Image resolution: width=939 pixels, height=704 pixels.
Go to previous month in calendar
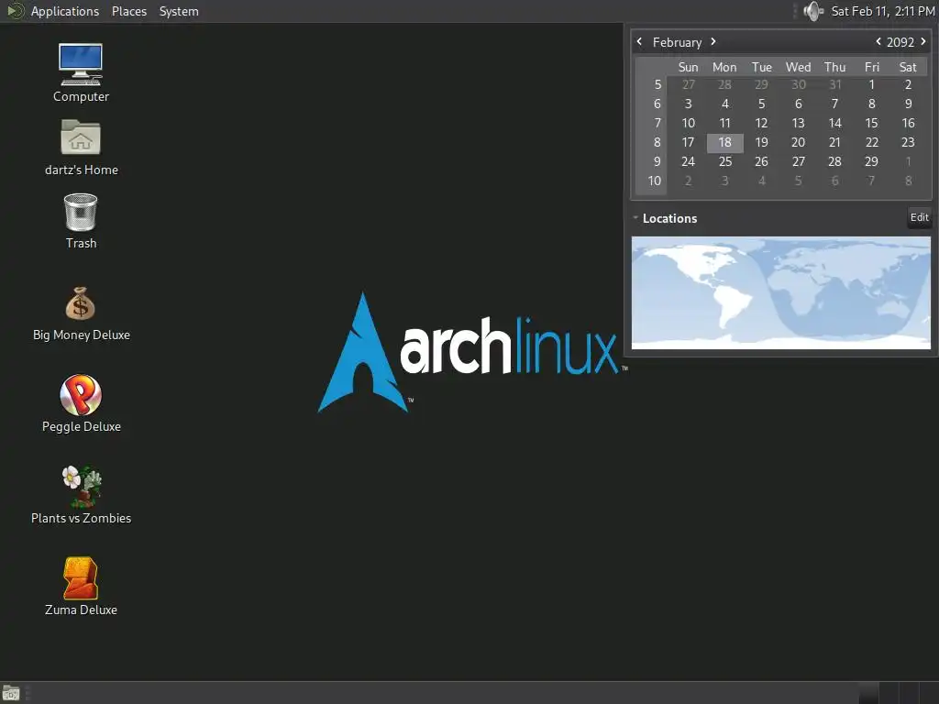click(x=639, y=41)
